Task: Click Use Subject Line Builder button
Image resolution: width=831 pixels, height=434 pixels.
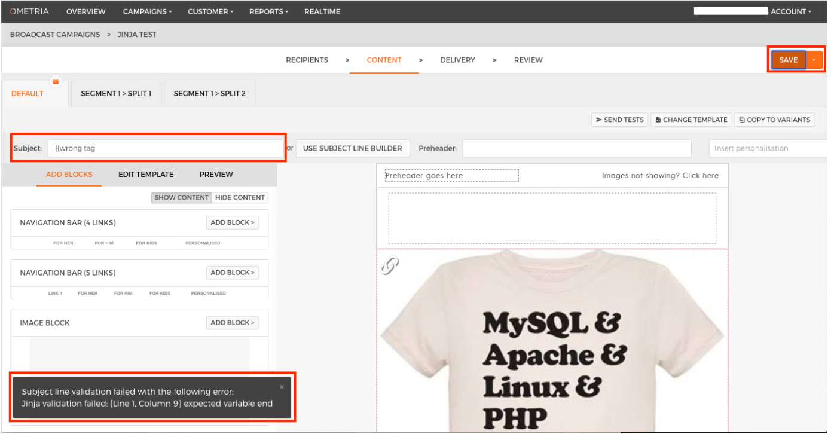Action: [x=353, y=148]
